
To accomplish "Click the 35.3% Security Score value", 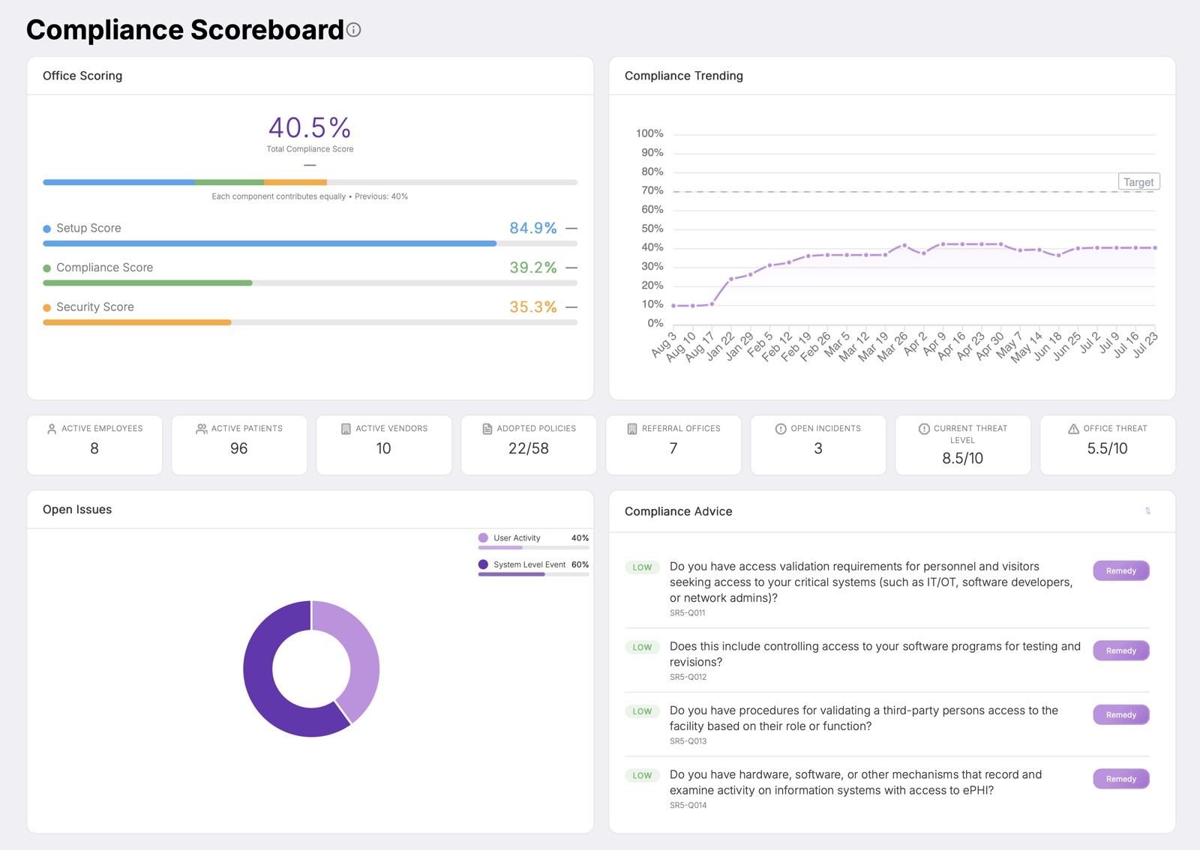I will point(533,307).
